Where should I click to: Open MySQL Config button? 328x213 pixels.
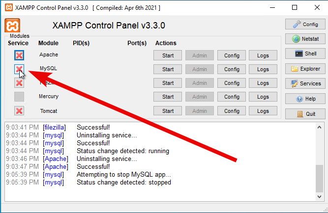232,69
